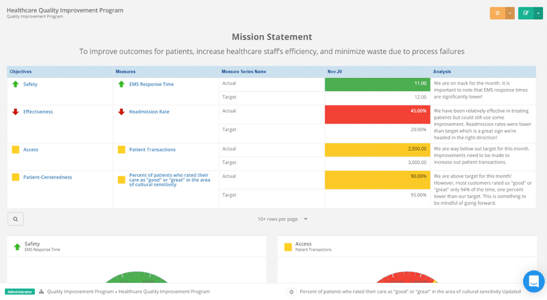The width and height of the screenshot is (547, 300).
Task: Sort by the Objectives column header
Action: (21, 71)
